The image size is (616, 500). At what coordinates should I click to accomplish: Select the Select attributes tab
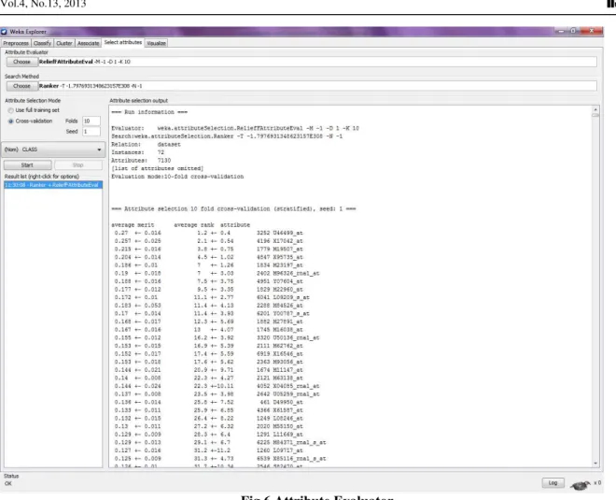tap(123, 42)
